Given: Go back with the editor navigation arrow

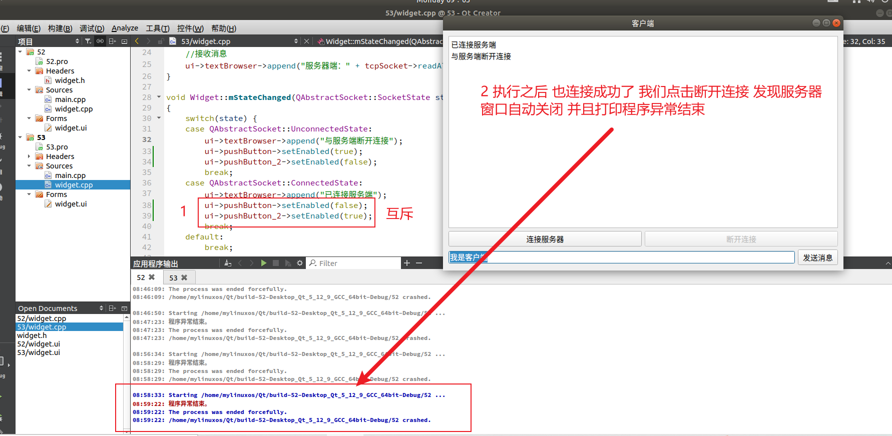Looking at the screenshot, I should [x=137, y=41].
